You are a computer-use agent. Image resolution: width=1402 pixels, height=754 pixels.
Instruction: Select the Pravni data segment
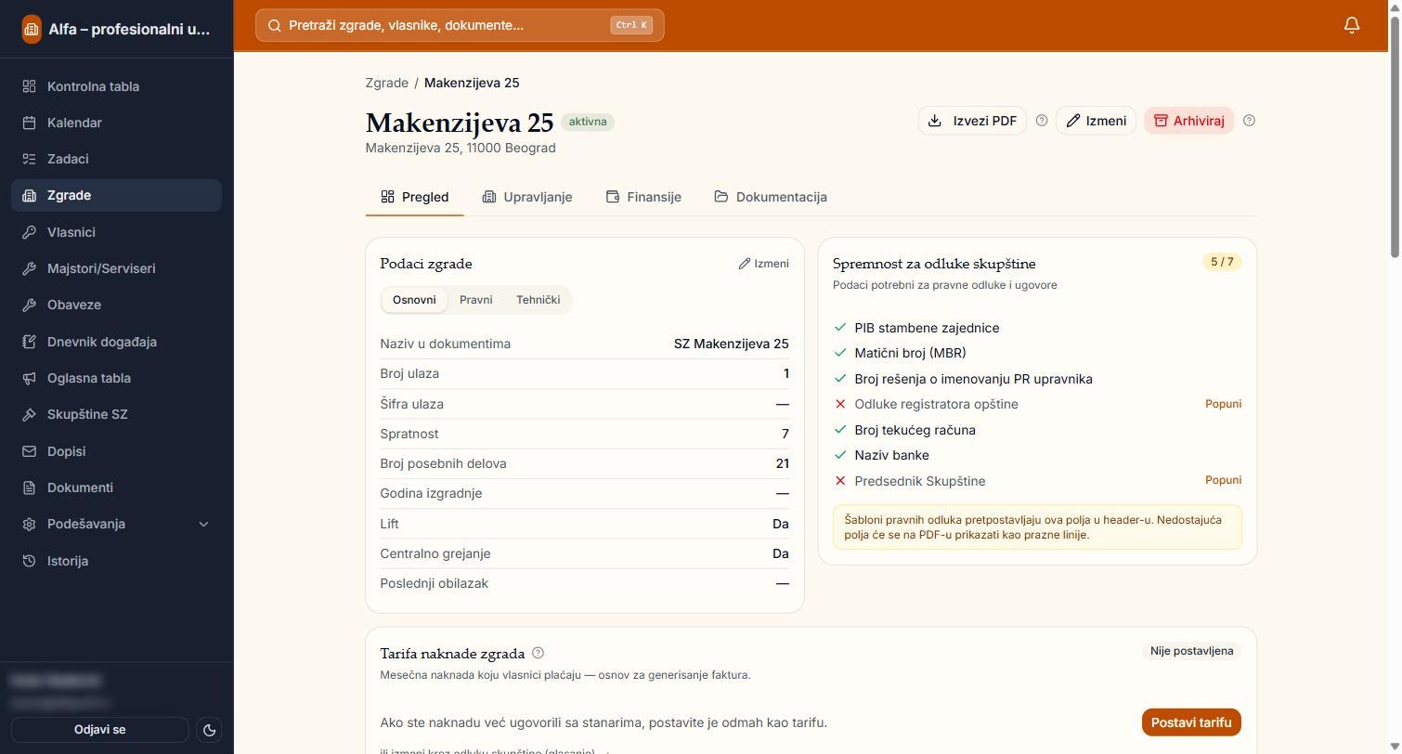pyautogui.click(x=475, y=300)
